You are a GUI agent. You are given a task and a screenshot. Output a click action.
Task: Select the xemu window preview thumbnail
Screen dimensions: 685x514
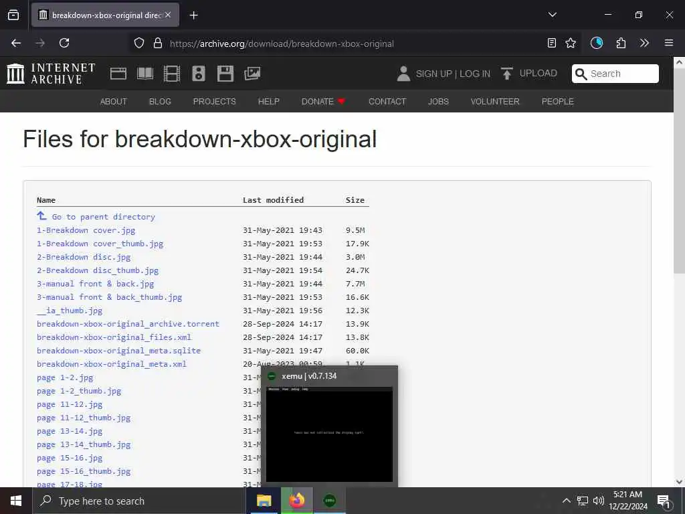click(329, 434)
